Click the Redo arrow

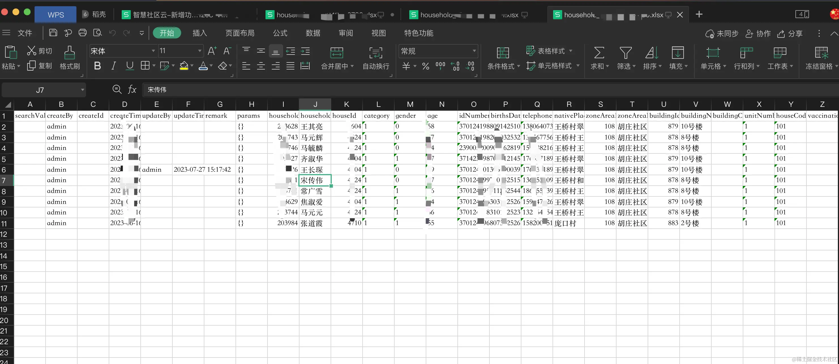pyautogui.click(x=126, y=33)
